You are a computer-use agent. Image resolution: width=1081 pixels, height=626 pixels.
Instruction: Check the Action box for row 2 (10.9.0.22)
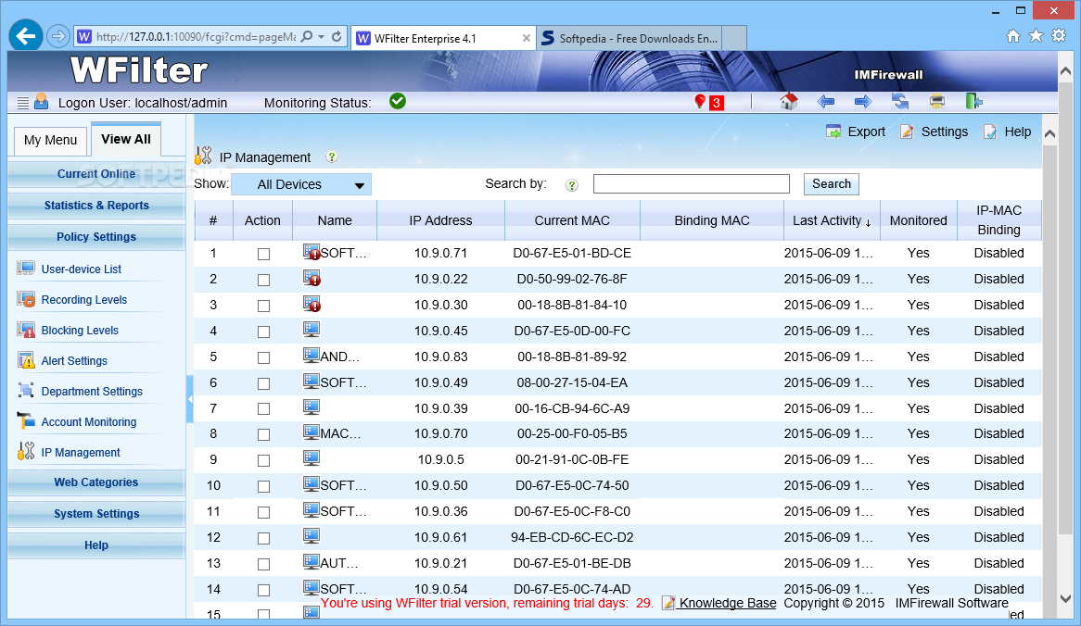[x=263, y=280]
